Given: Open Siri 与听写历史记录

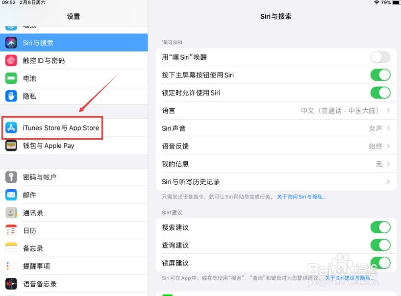Looking at the screenshot, I should (275, 181).
